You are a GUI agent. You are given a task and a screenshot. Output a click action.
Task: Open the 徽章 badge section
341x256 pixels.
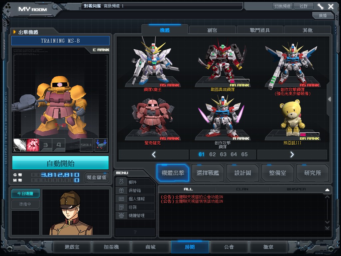pyautogui.click(x=268, y=247)
